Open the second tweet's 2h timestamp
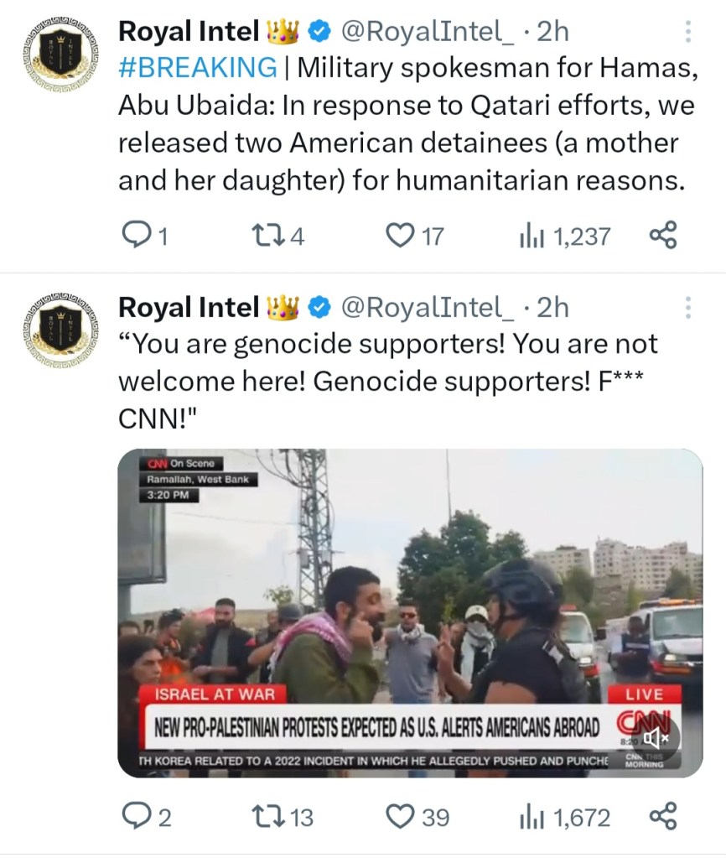 [552, 308]
